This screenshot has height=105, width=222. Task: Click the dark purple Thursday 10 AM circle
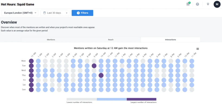tap(101, 76)
